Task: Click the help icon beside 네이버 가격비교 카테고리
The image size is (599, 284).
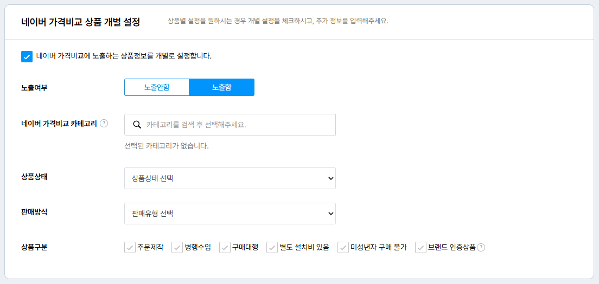Action: point(104,123)
